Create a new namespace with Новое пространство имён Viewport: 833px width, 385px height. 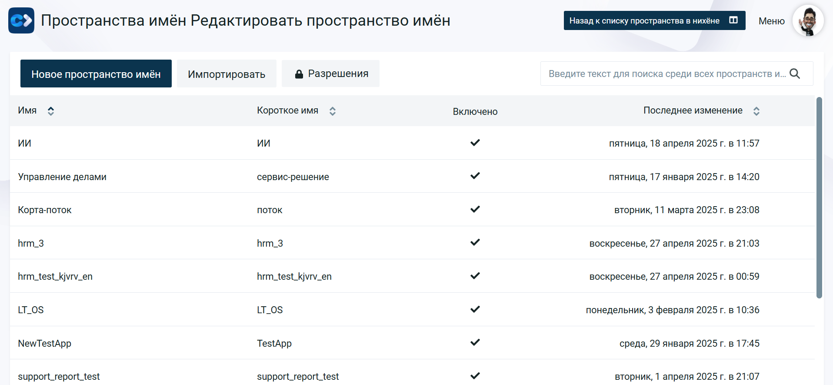click(x=96, y=74)
